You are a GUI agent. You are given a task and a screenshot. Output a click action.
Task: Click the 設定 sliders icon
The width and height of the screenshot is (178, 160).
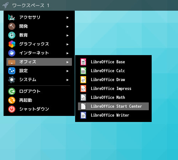(12, 71)
